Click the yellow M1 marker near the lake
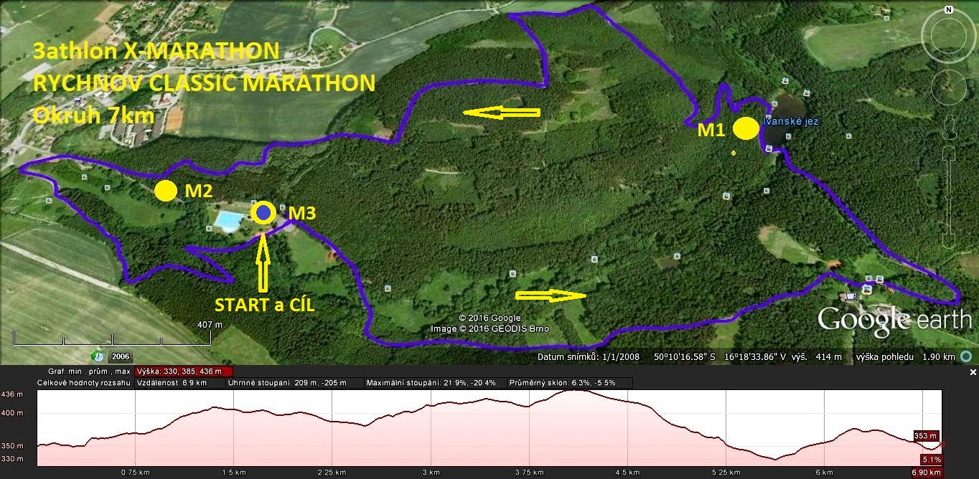This screenshot has width=979, height=479. tap(746, 128)
